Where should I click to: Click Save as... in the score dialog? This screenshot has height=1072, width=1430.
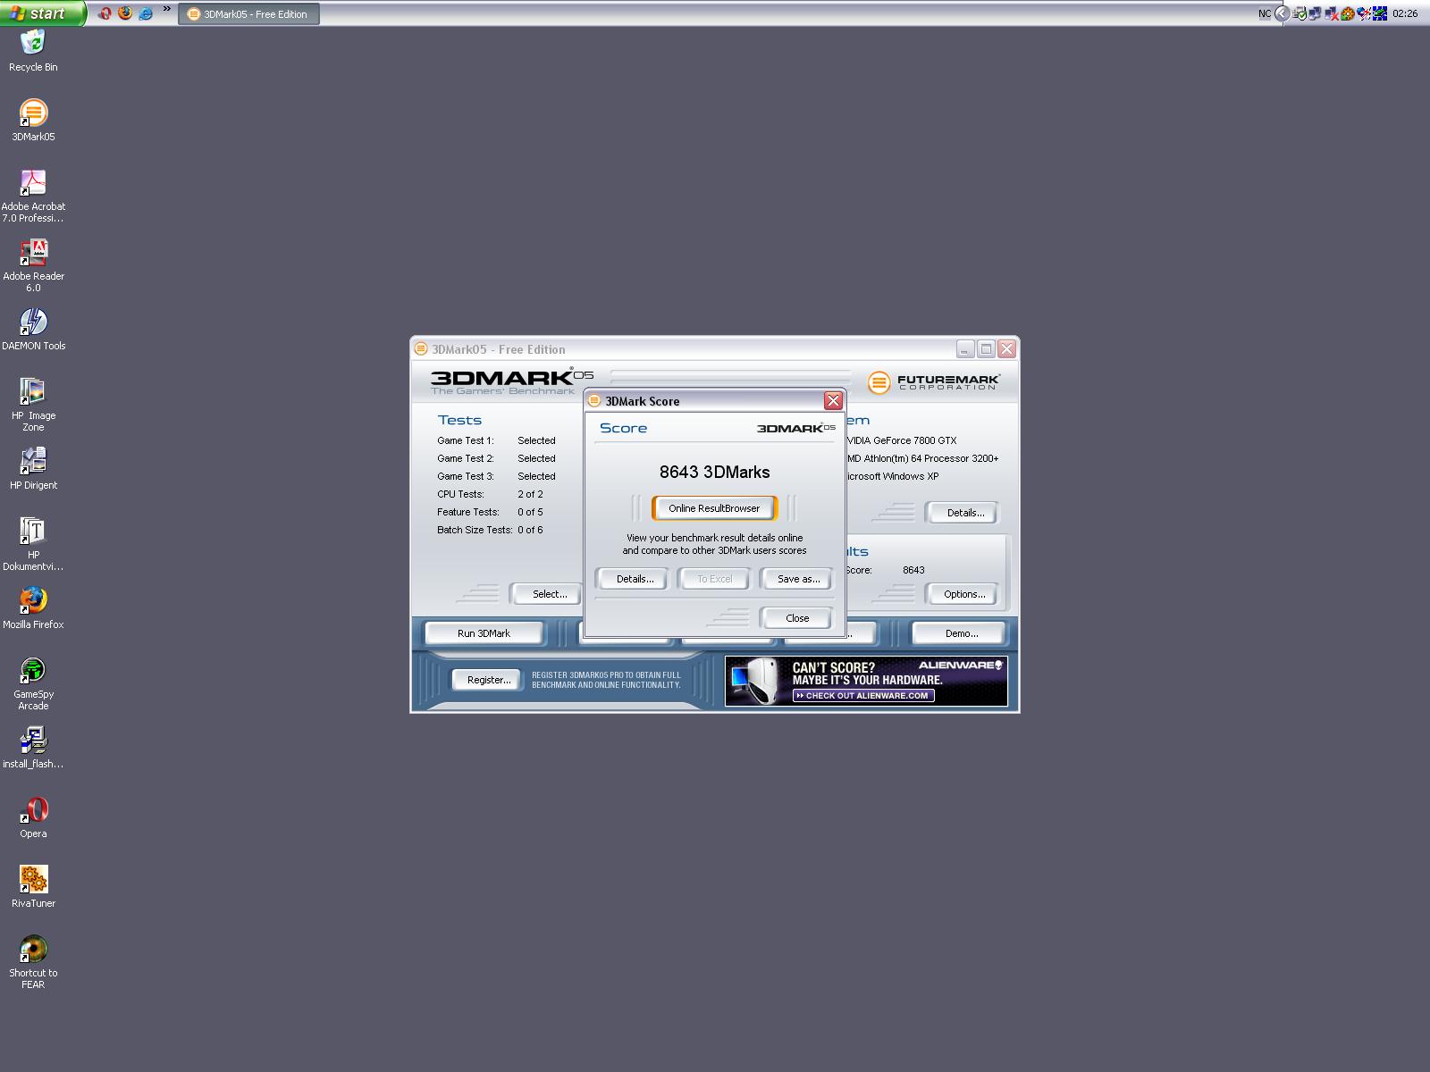coord(798,579)
